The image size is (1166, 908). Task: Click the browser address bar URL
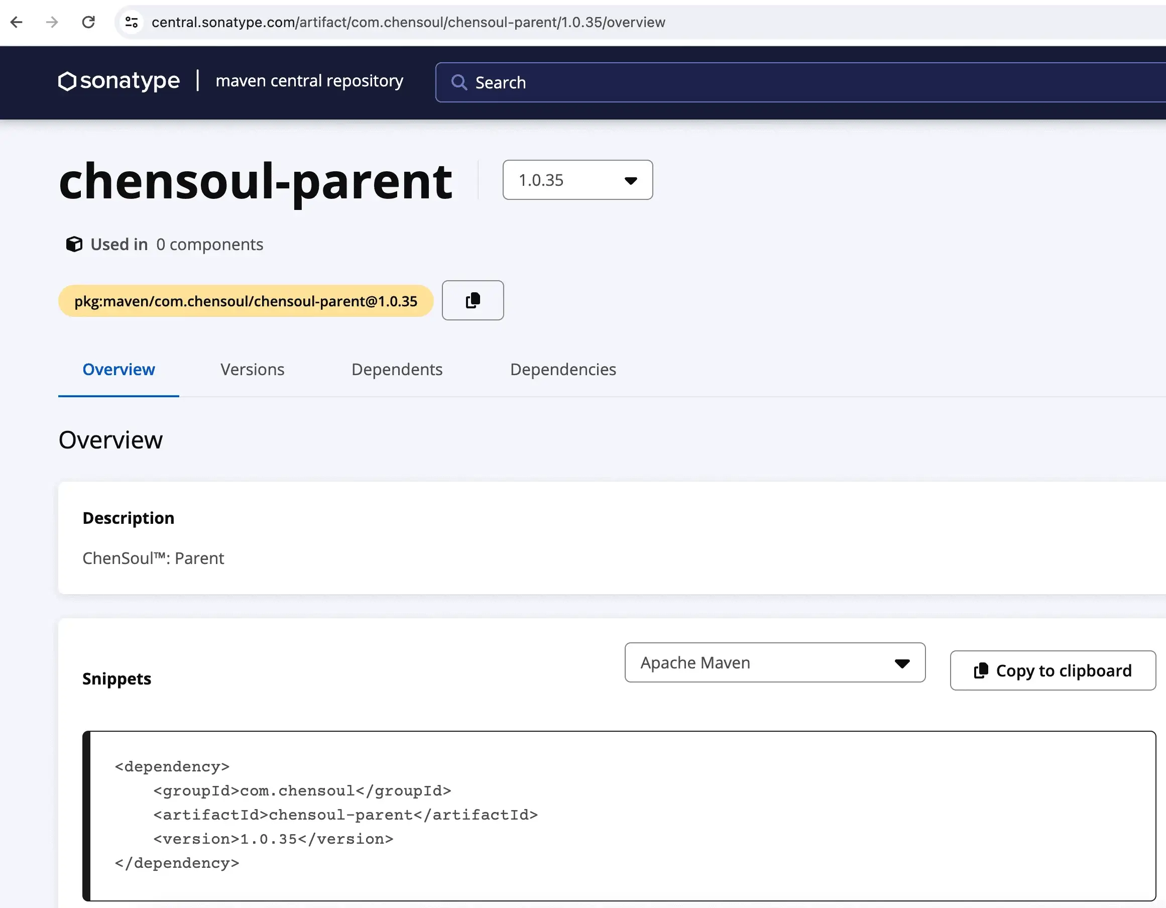coord(408,22)
